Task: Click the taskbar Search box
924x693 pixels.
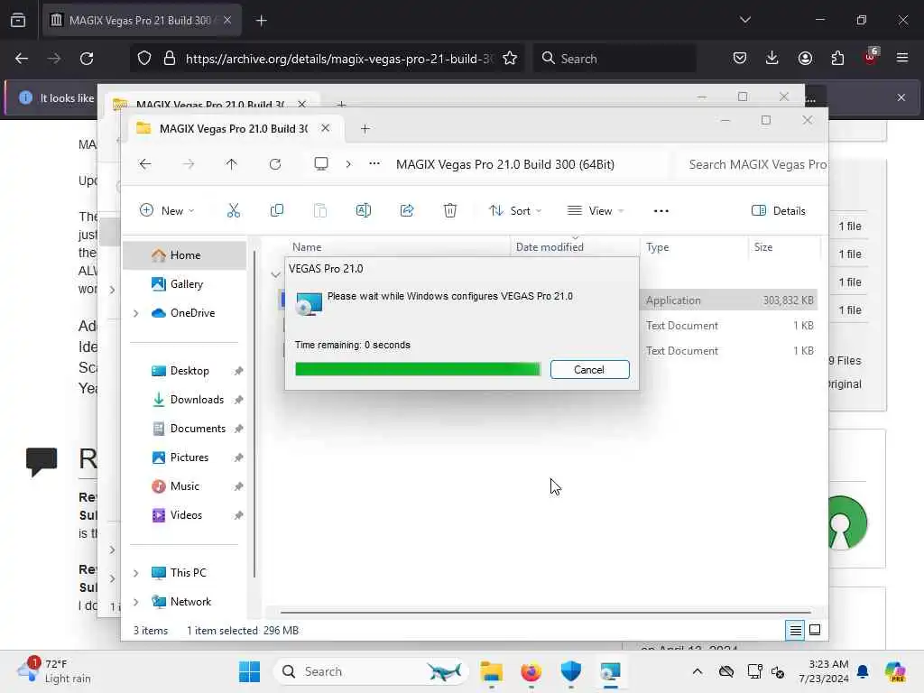Action: tap(371, 671)
